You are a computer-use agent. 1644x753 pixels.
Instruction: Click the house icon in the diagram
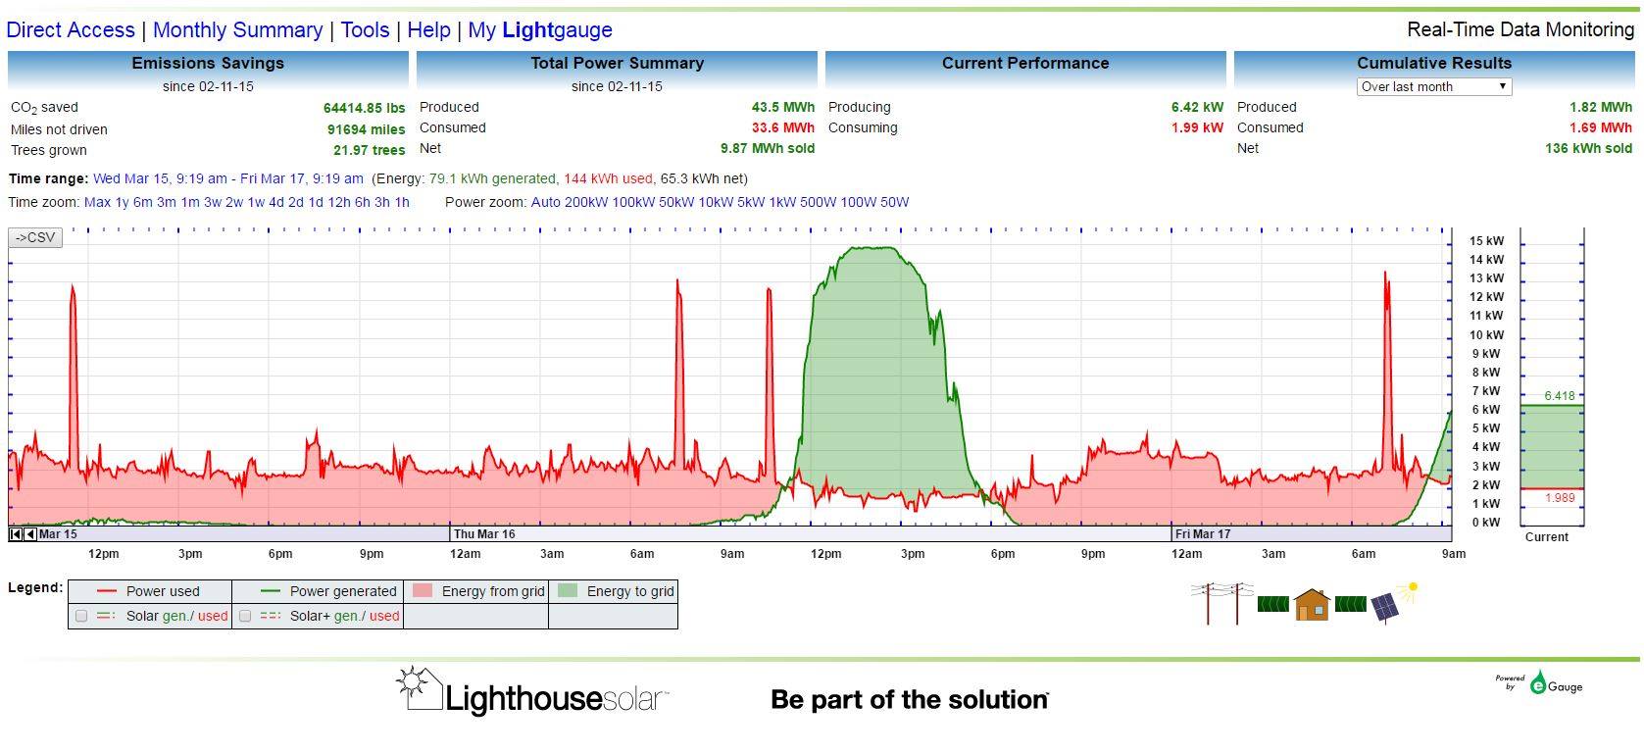1311,605
